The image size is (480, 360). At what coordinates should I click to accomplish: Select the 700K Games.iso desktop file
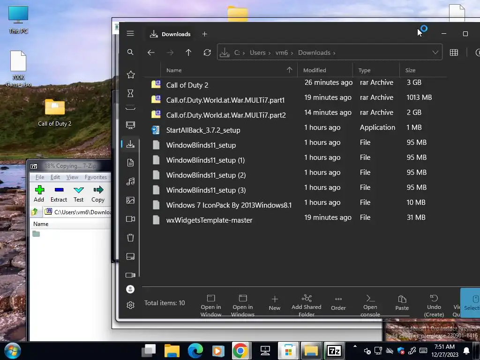(x=18, y=68)
